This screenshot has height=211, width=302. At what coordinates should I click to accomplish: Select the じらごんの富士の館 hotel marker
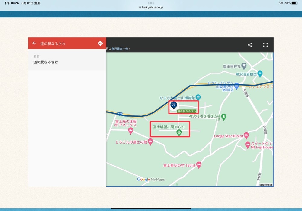150,142
